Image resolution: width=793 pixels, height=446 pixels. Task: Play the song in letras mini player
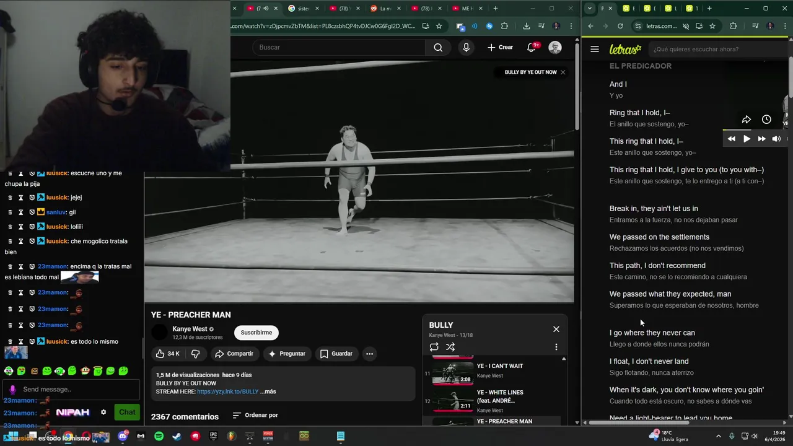(x=747, y=139)
